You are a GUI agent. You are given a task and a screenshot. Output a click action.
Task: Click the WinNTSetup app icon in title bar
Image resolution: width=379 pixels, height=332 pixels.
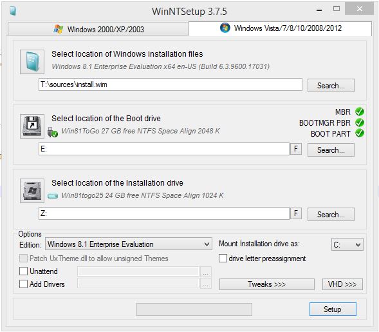tap(13, 11)
